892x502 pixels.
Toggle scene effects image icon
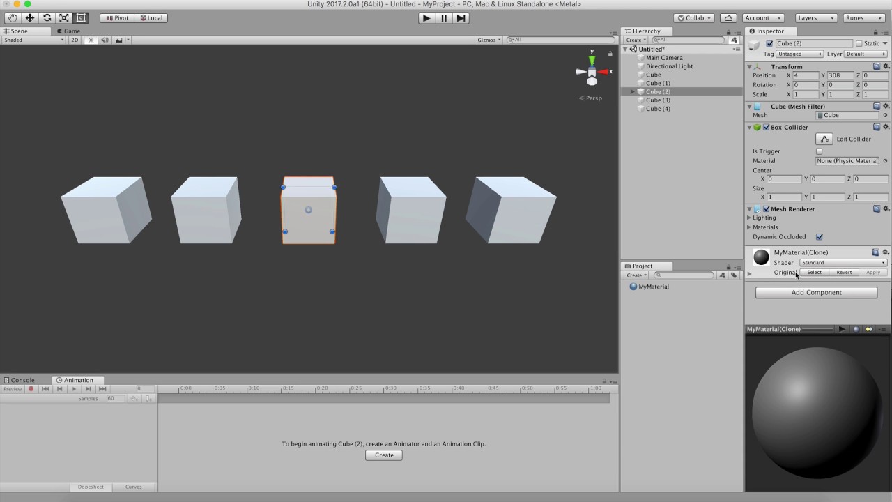(x=118, y=40)
